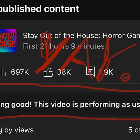The height and width of the screenshot is (140, 140).
Task: Select the 1.9K comments count
Action: pyautogui.click(x=106, y=72)
